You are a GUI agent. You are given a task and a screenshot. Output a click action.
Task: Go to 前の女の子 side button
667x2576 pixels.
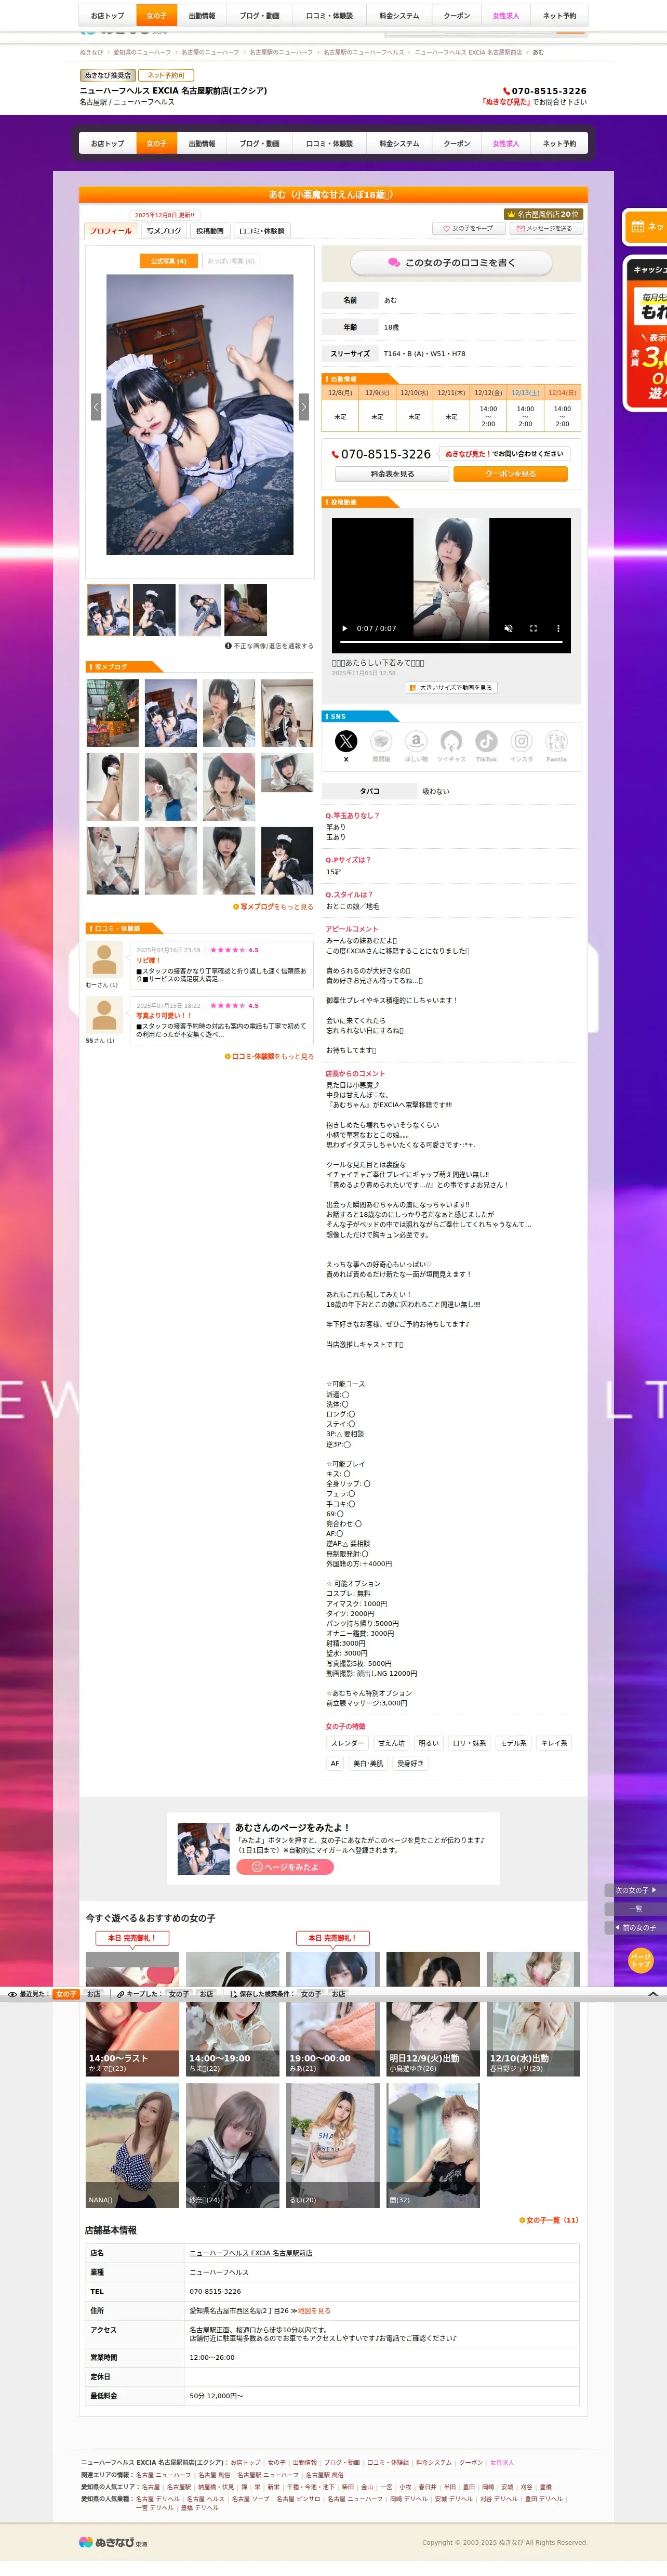[635, 1927]
